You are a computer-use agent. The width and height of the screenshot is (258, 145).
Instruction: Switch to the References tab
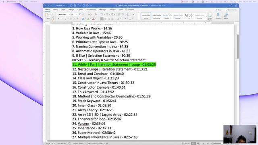[x=91, y=10]
